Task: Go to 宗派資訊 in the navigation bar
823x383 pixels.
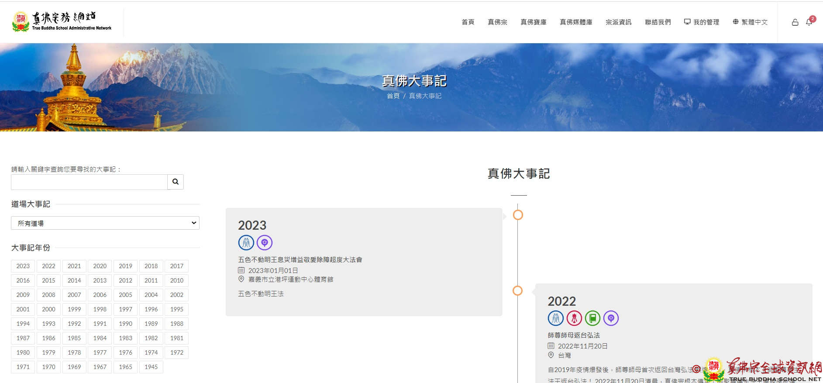Action: [x=618, y=22]
